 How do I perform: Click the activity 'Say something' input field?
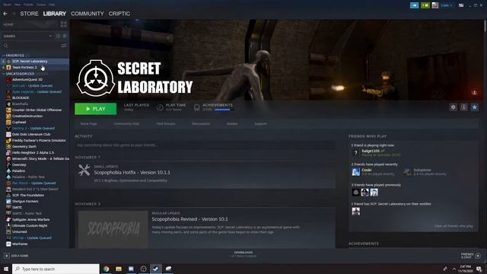click(205, 145)
